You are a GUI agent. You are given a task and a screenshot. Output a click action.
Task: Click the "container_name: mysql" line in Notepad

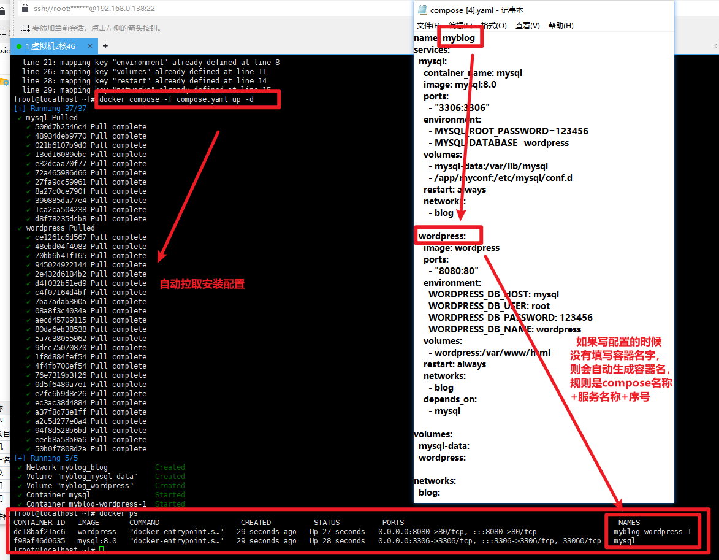473,73
